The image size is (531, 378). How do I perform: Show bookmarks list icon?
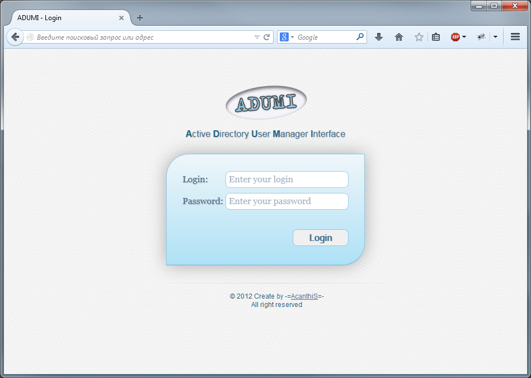436,37
